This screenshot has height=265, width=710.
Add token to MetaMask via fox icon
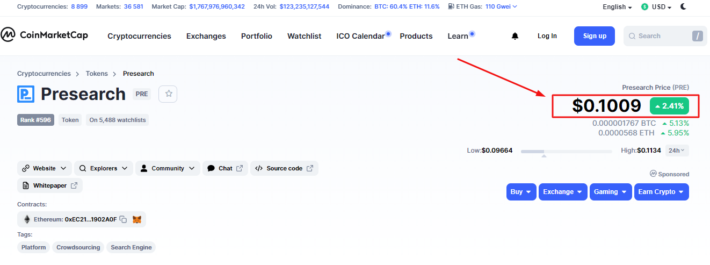click(137, 219)
